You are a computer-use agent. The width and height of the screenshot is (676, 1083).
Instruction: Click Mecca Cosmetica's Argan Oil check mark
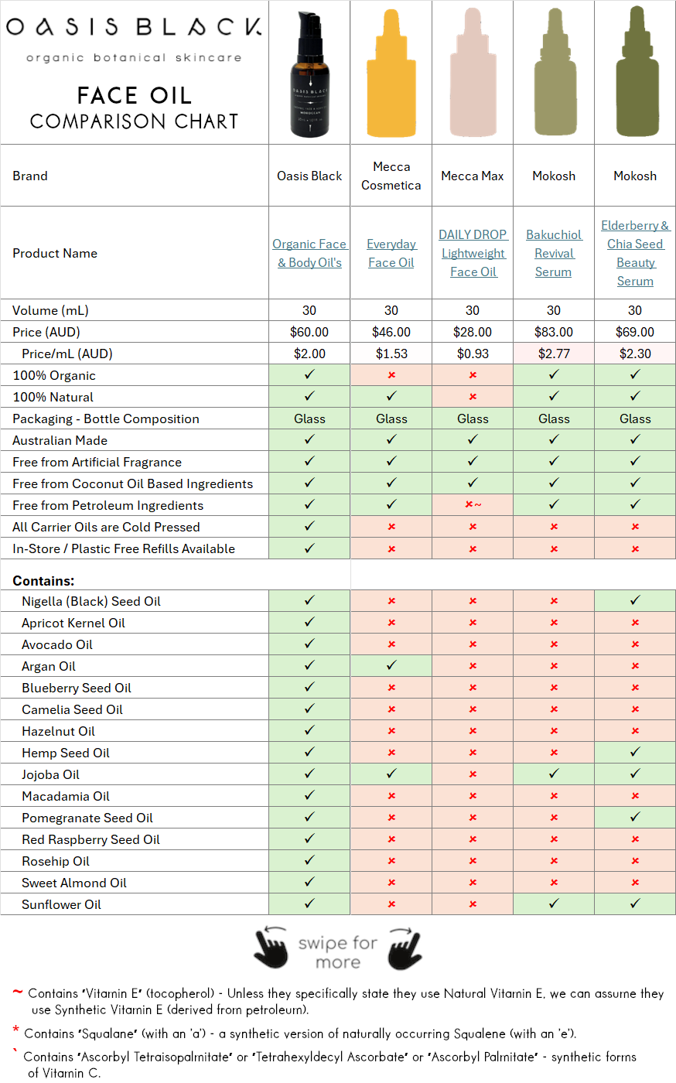tap(391, 665)
